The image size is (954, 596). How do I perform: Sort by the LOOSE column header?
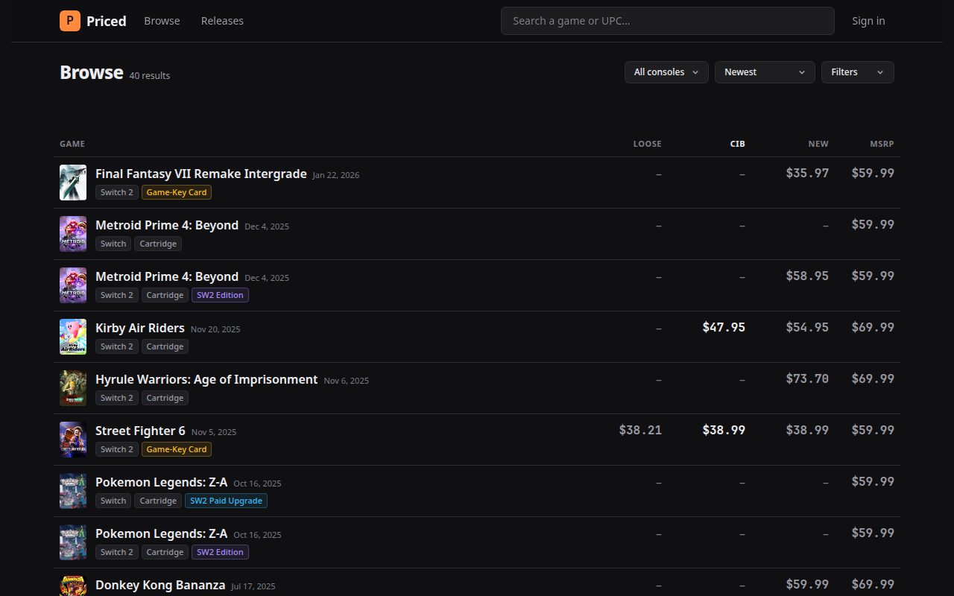click(x=647, y=144)
